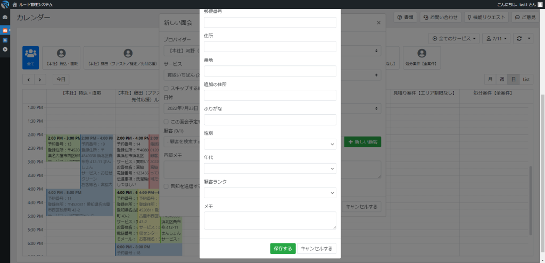The height and width of the screenshot is (263, 545).
Task: Enable the この面会予定 checkbox
Action: (x=166, y=122)
